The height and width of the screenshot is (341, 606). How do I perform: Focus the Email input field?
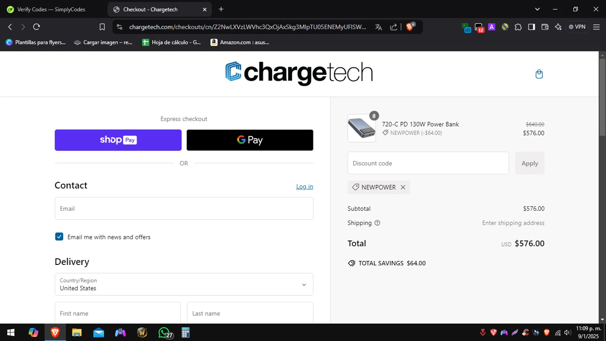pyautogui.click(x=184, y=208)
